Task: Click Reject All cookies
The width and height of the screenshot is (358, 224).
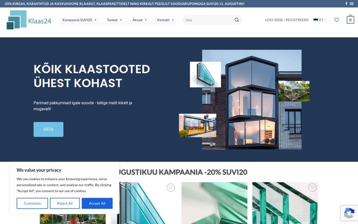Action: (65, 203)
